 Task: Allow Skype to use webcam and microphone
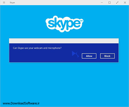(89, 56)
